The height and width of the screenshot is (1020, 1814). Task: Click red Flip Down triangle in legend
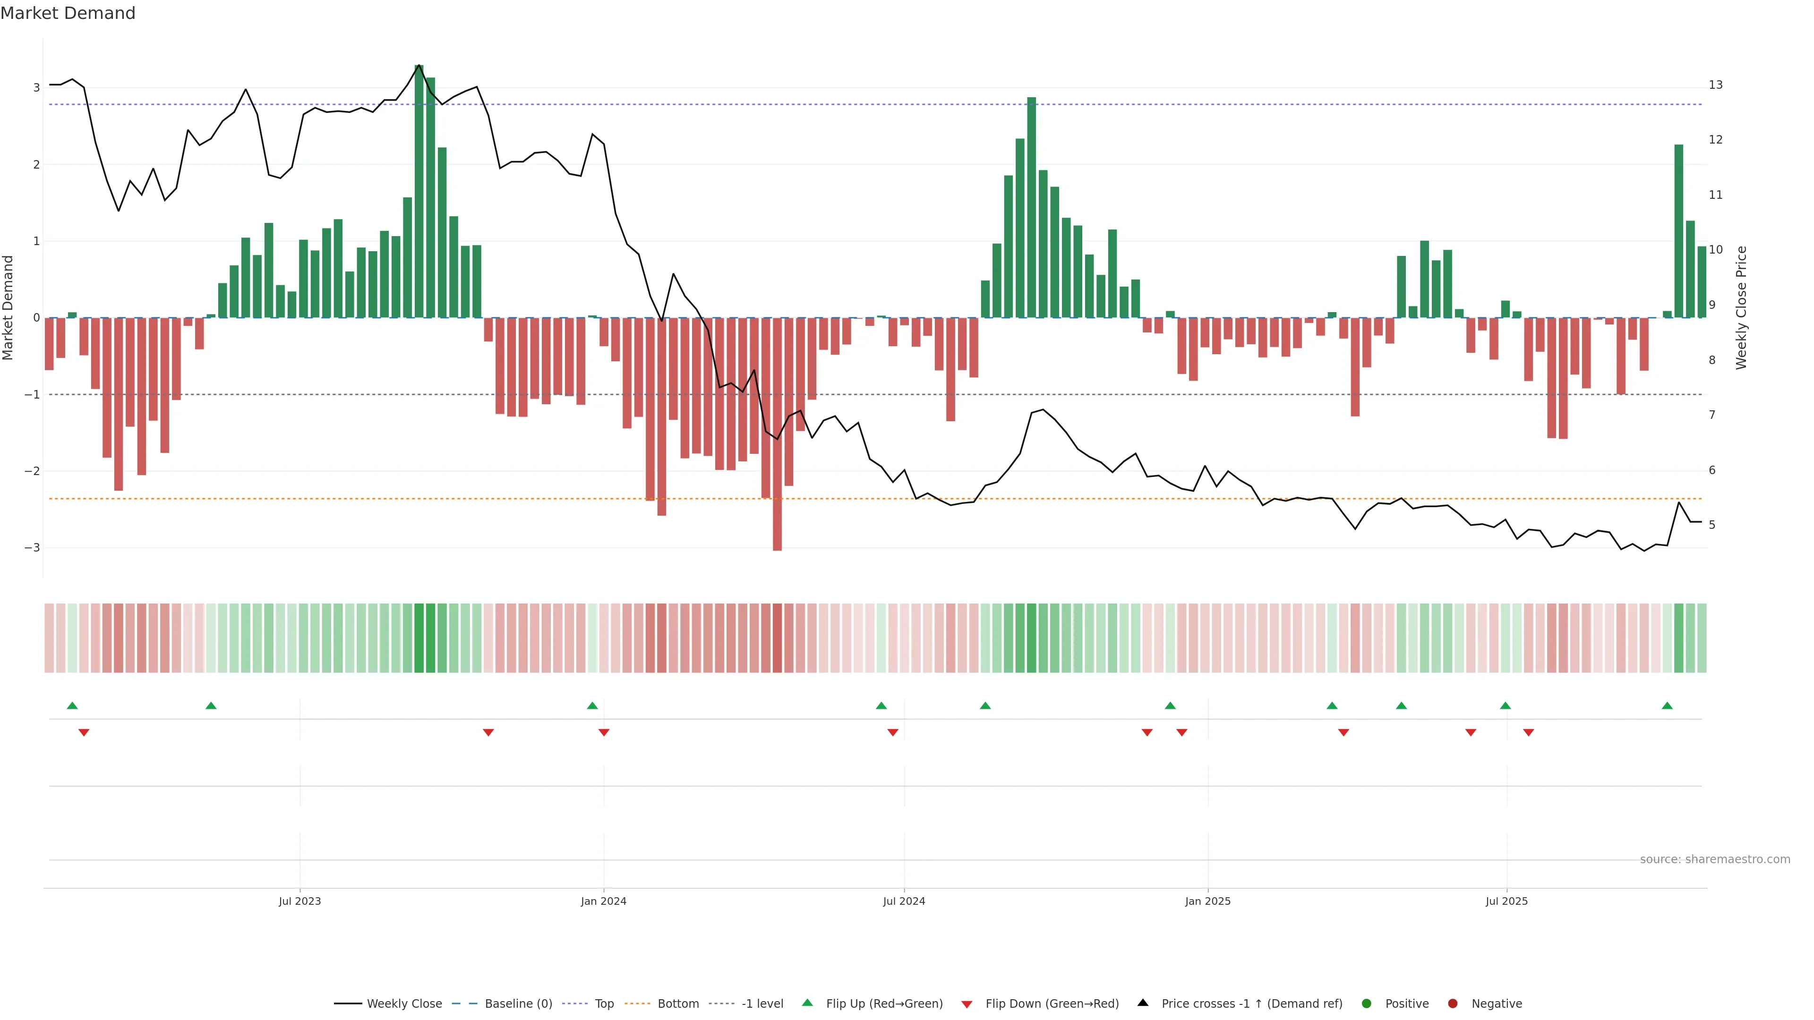967,1004
